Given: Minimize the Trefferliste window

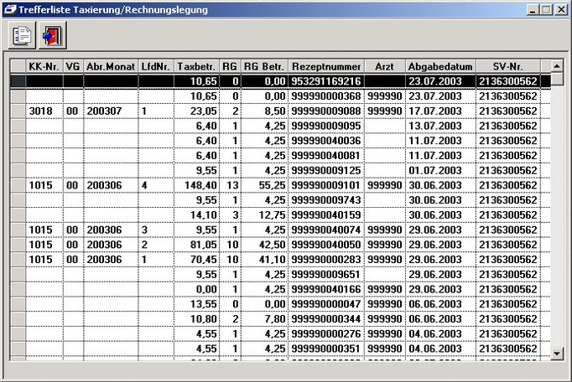Looking at the screenshot, I should [533, 9].
